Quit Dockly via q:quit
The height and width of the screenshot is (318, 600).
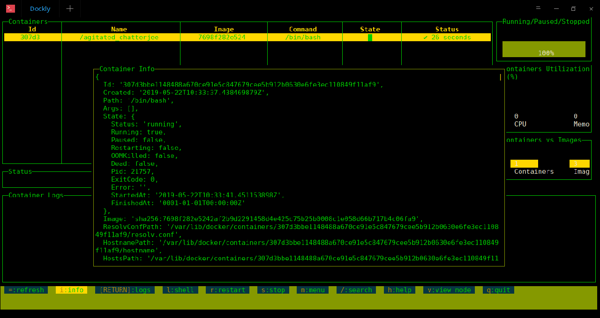tap(498, 290)
